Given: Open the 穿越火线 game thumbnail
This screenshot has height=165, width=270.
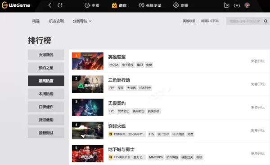Looking at the screenshot, I should [x=88, y=130].
